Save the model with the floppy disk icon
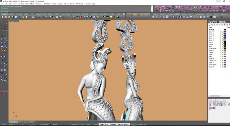230x126 pixels. [9, 17]
